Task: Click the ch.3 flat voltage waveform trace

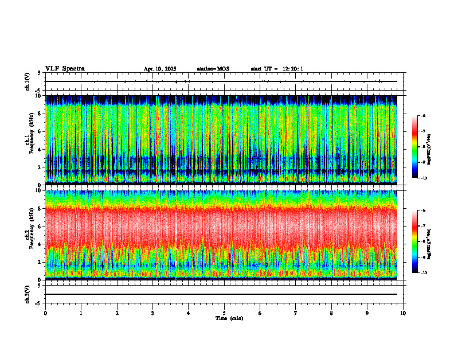Action: tap(221, 294)
